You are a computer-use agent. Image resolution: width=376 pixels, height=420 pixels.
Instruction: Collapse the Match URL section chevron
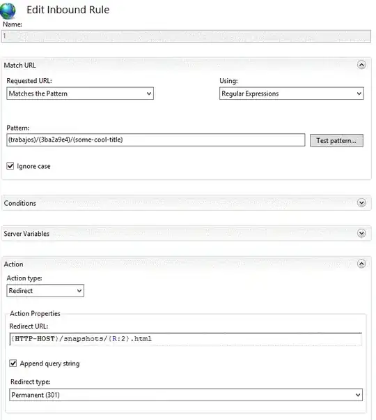tap(361, 65)
